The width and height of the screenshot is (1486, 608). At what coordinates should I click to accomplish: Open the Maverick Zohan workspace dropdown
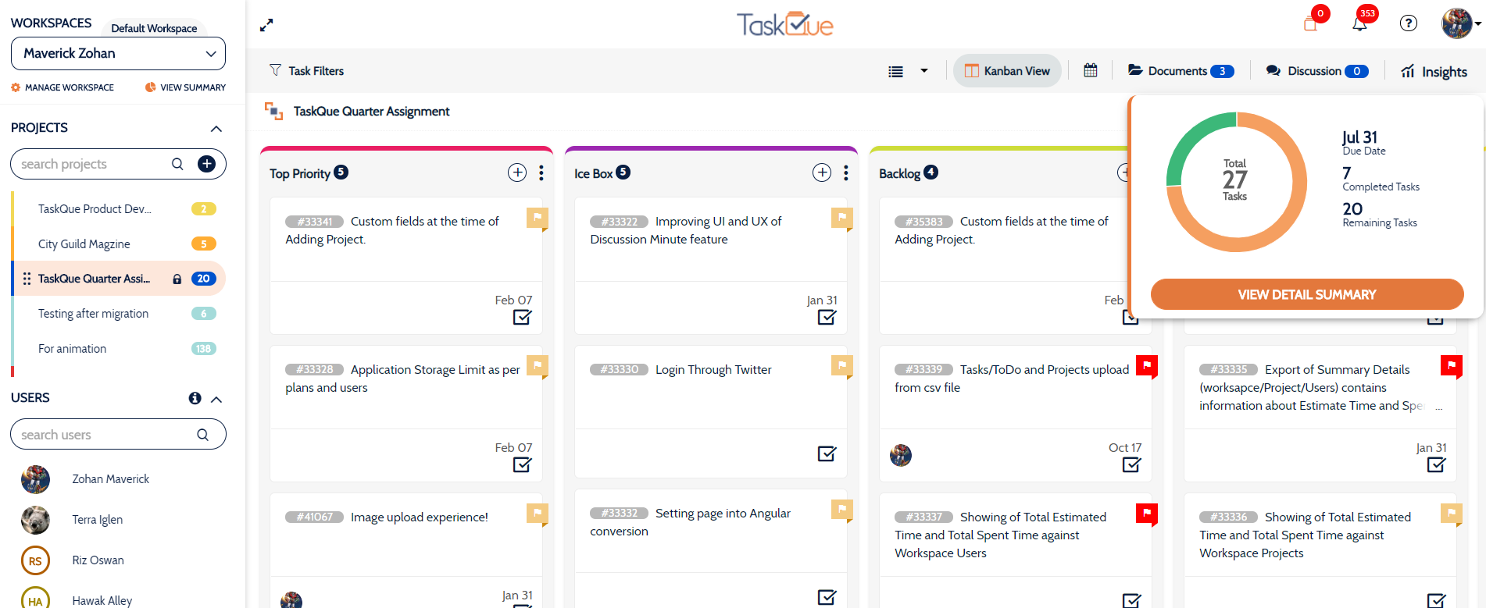[118, 53]
